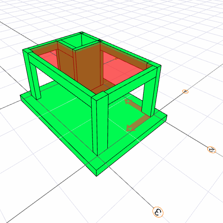
Task: Click the grid bubble labeled 2
Action: pos(212,150)
